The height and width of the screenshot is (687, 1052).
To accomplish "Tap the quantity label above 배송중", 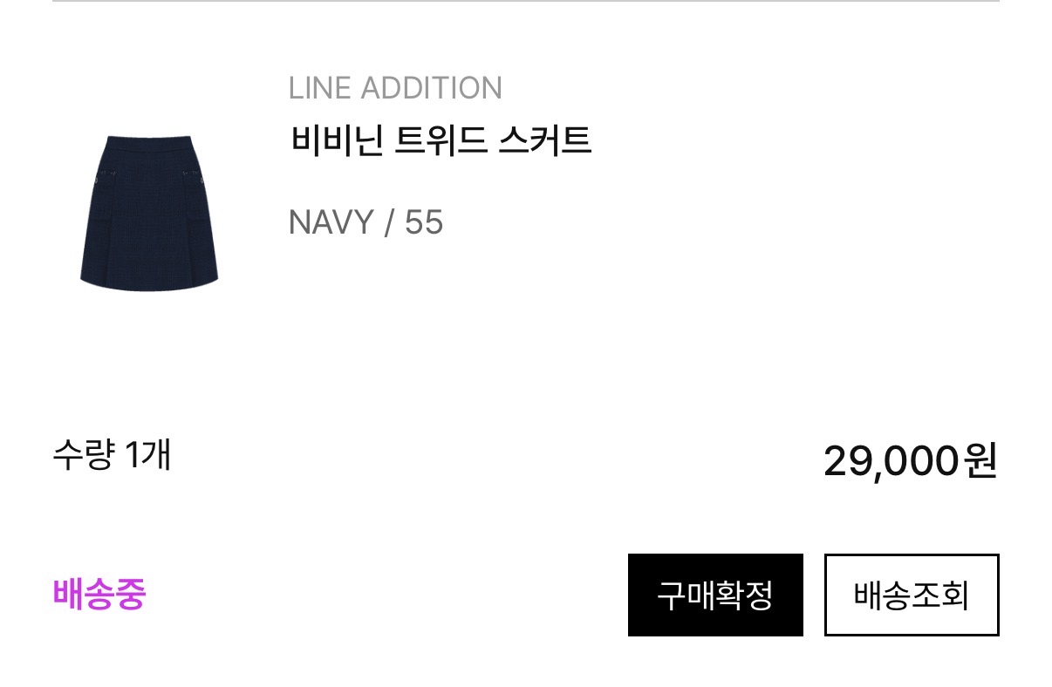I will point(112,455).
